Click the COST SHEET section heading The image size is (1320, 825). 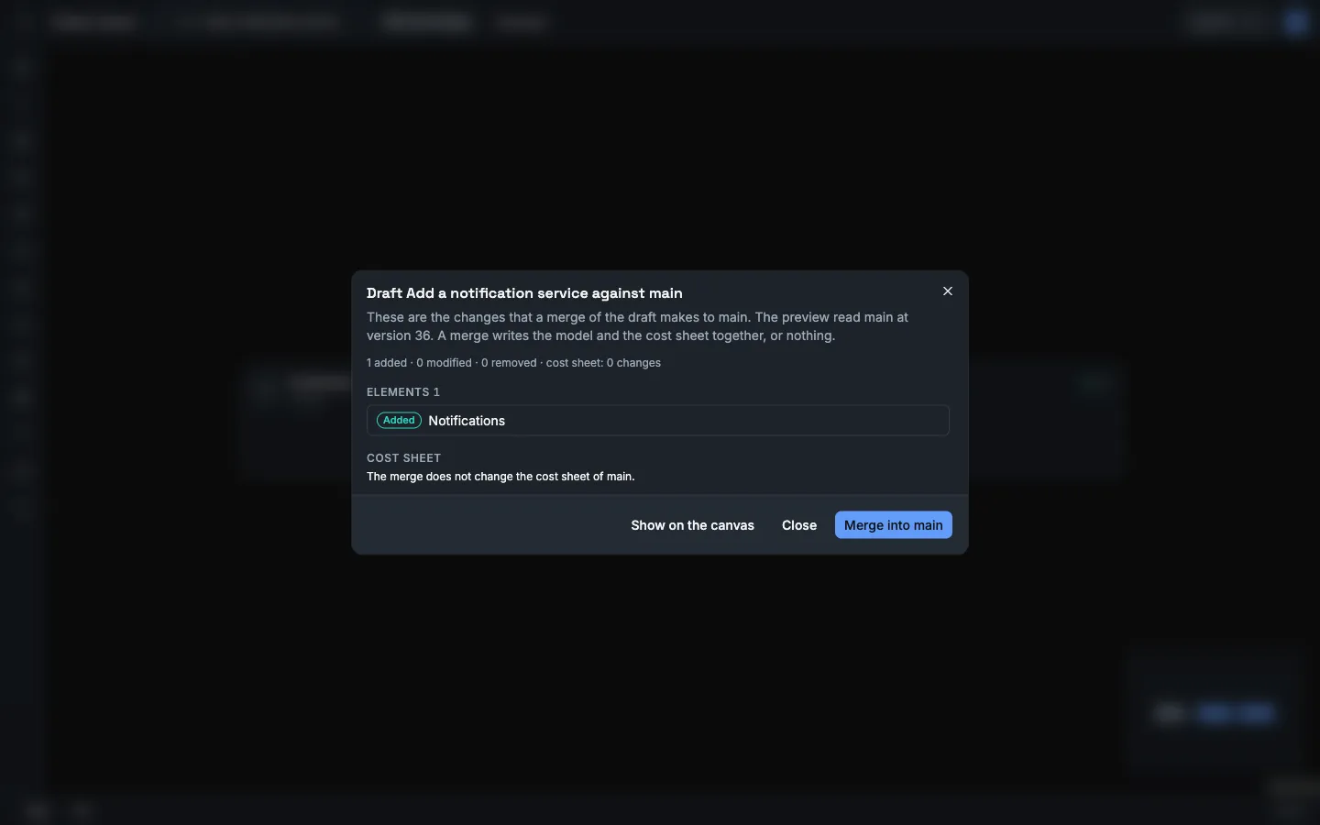pos(403,458)
